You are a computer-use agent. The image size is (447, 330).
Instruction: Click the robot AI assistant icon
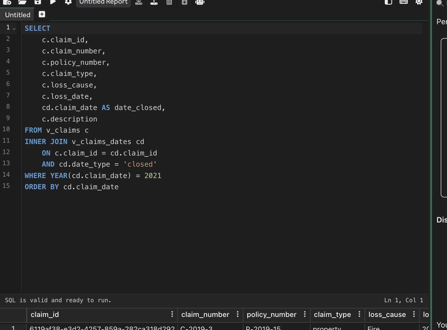[x=200, y=2]
